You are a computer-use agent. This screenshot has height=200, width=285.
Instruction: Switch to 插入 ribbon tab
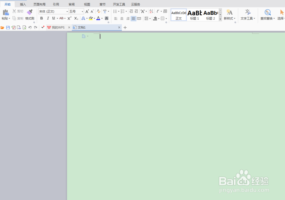click(23, 4)
